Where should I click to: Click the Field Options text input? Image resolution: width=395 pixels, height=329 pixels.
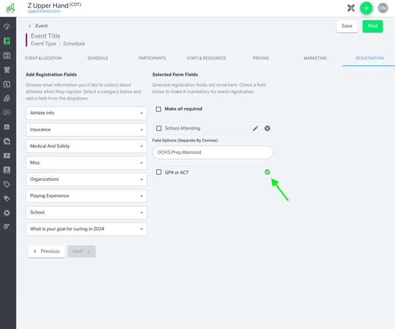tap(213, 152)
